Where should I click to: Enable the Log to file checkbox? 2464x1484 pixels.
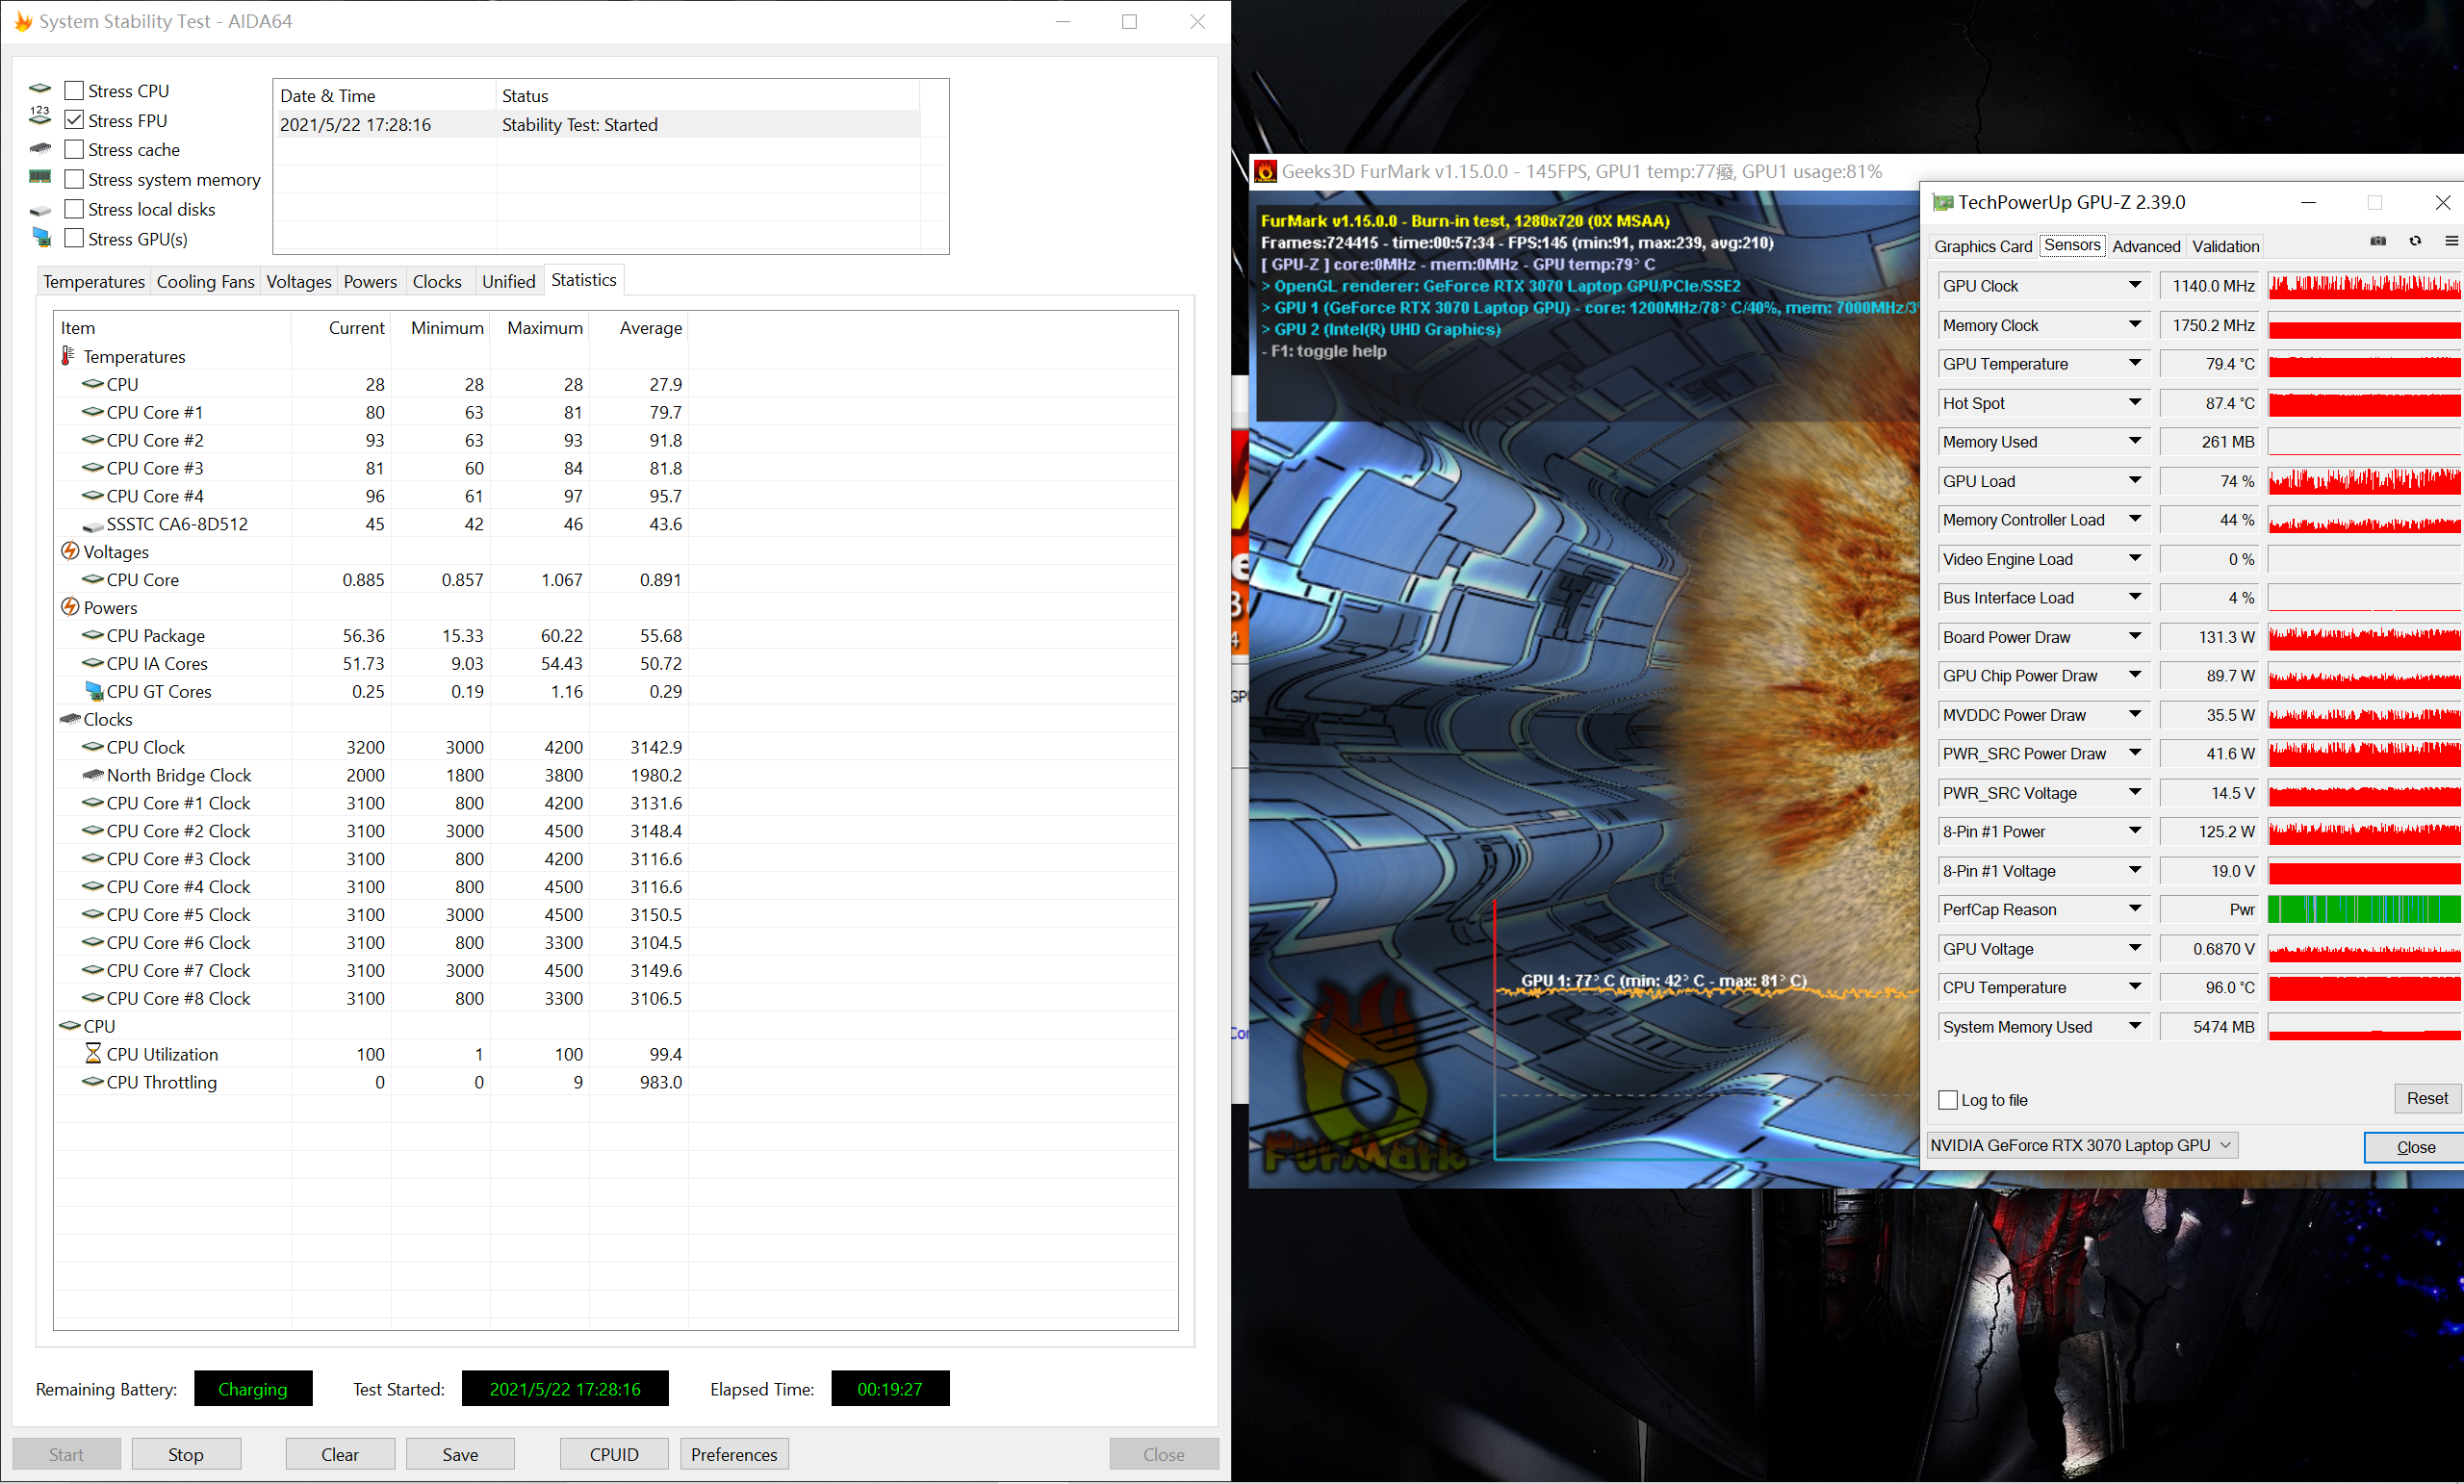pos(1947,1100)
